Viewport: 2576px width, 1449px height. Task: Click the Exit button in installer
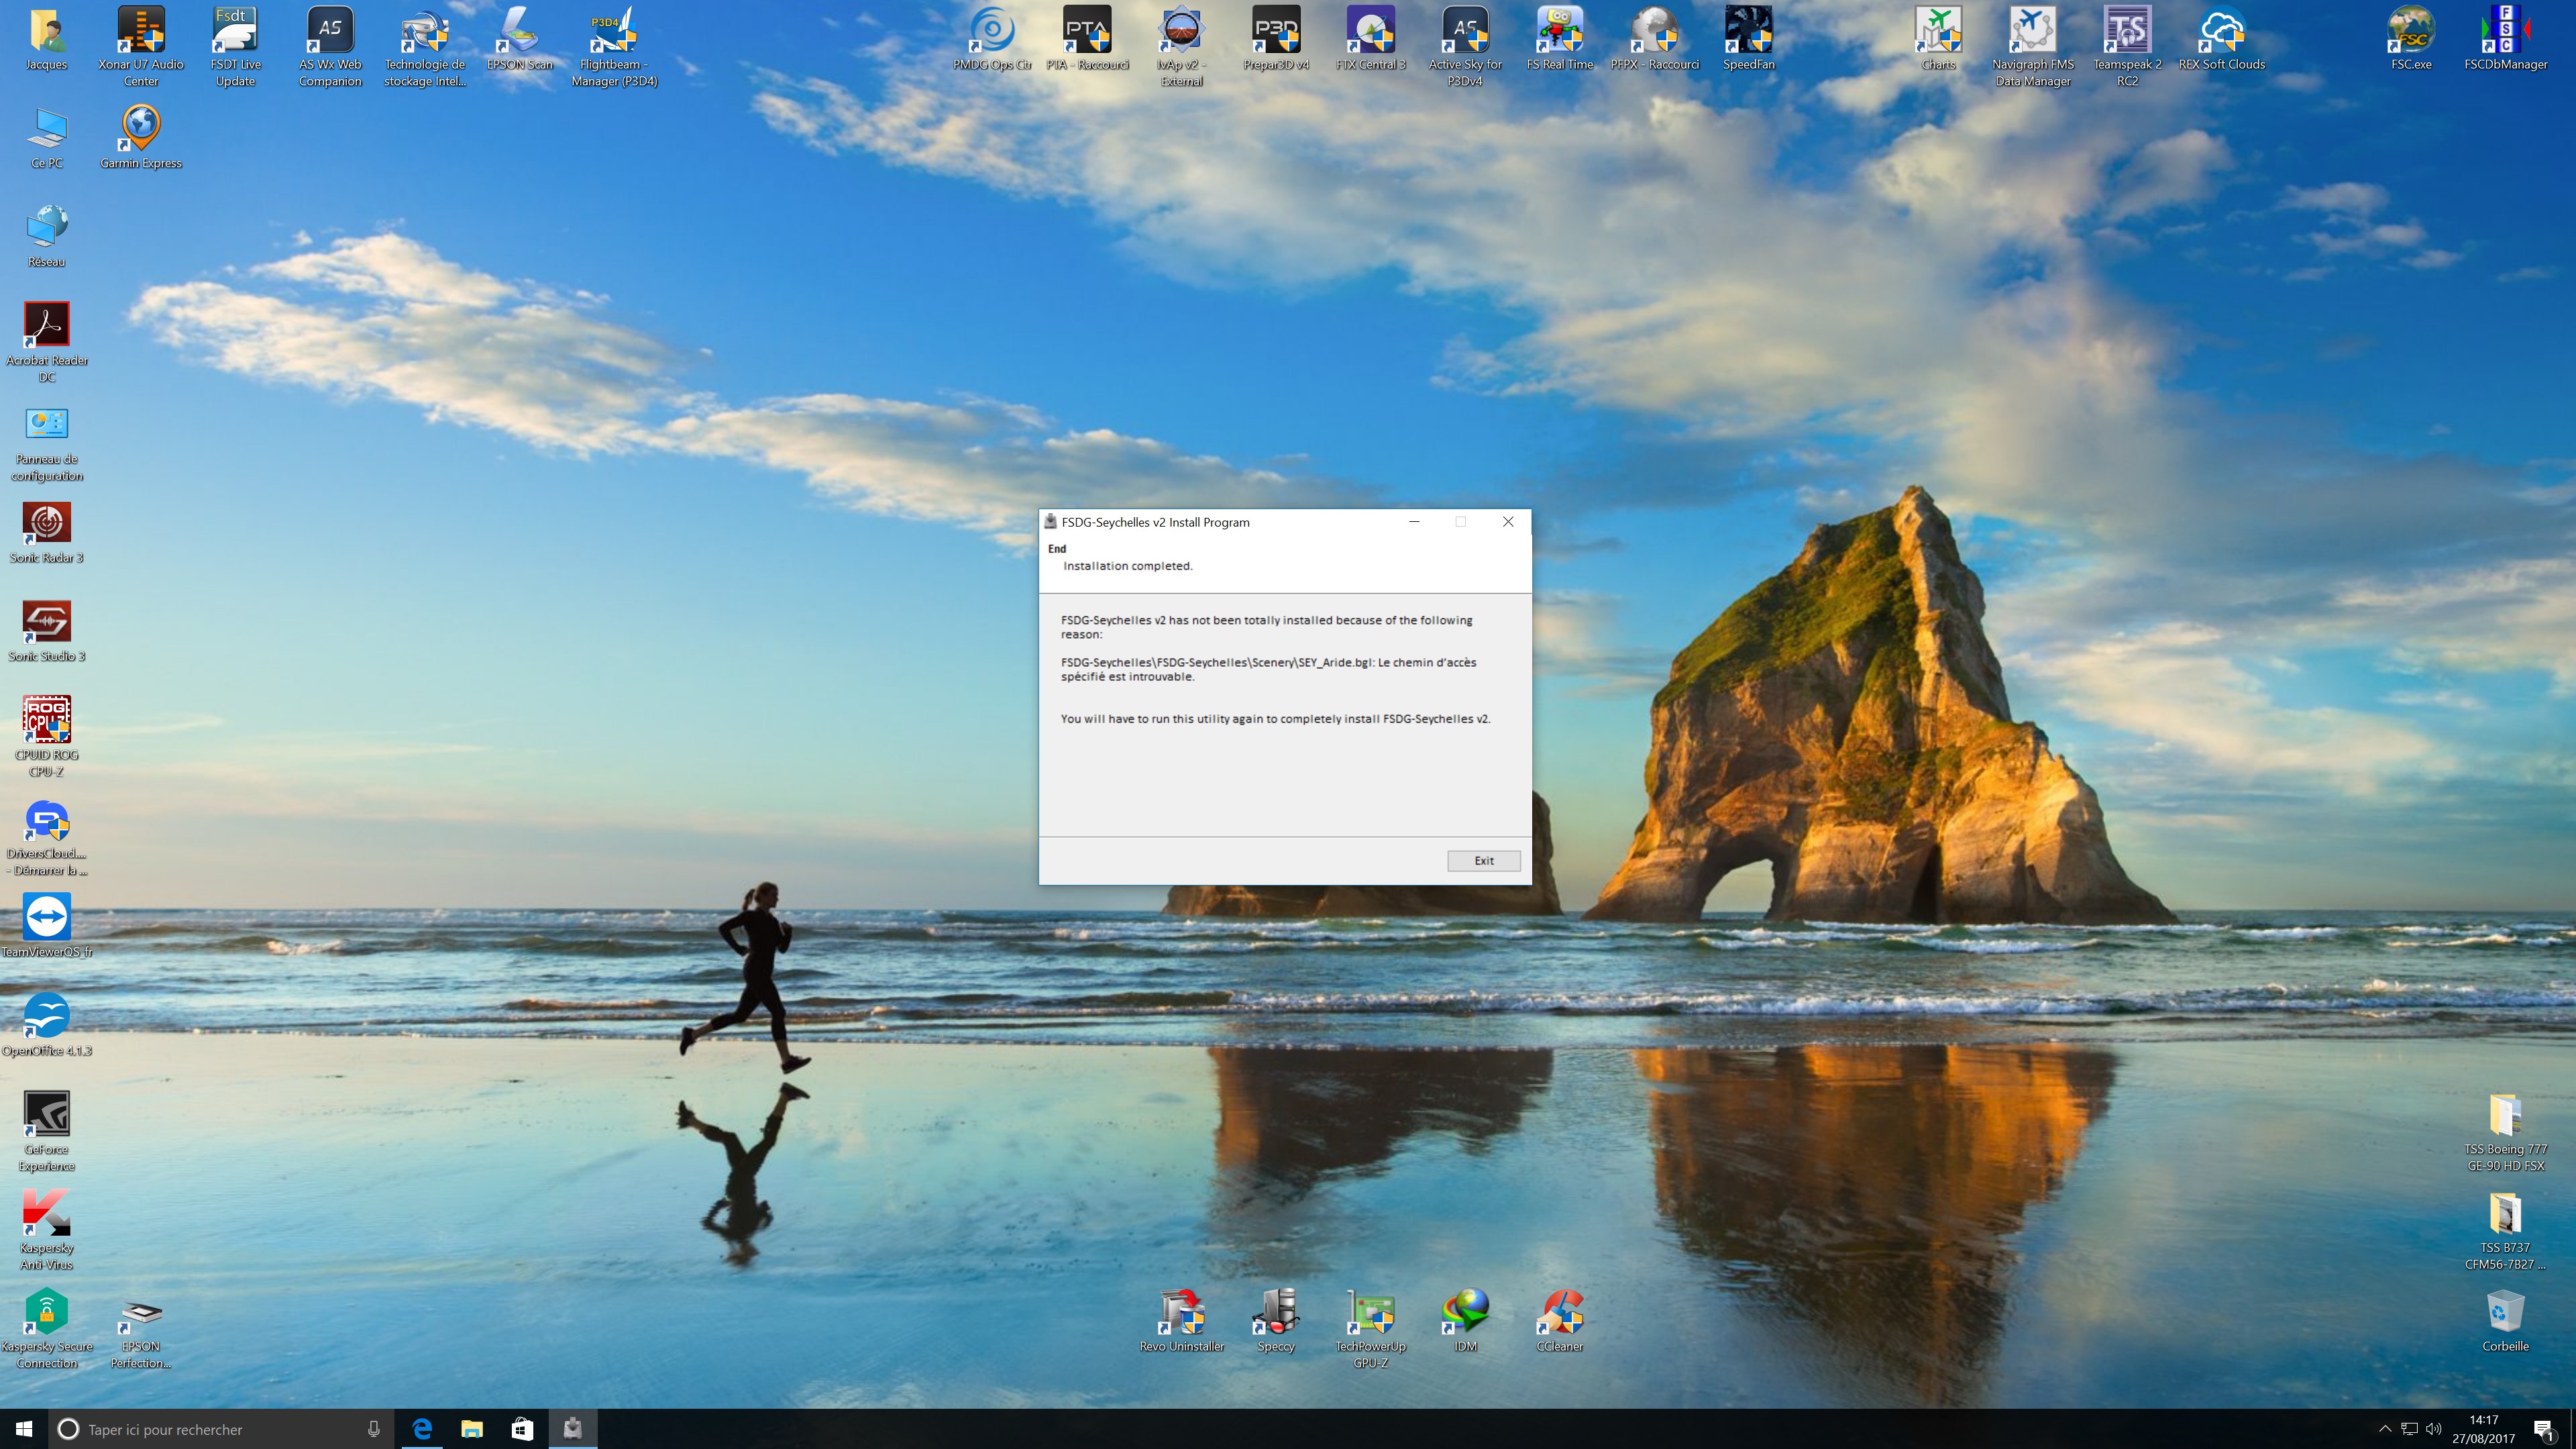click(x=1483, y=860)
